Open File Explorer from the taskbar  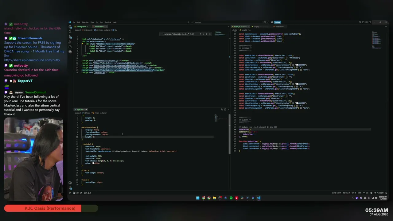tap(214, 198)
